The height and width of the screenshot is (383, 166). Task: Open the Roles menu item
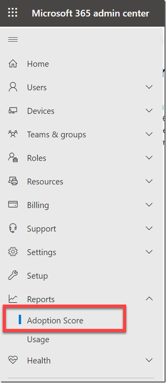(x=37, y=158)
